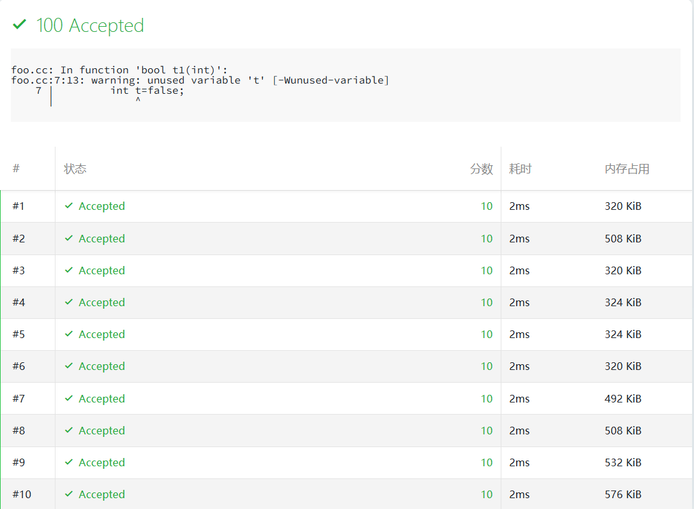Image resolution: width=694 pixels, height=509 pixels.
Task: Click the checkmark icon beside 100 Accepted
Action: tap(20, 25)
